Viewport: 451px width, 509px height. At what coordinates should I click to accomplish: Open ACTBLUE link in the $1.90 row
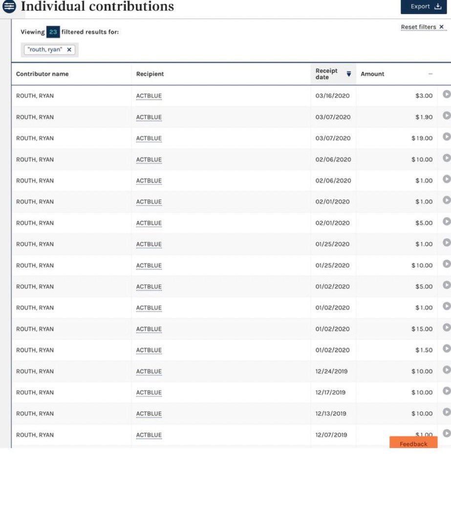[x=149, y=117]
